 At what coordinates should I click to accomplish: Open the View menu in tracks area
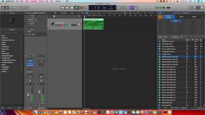(73, 13)
